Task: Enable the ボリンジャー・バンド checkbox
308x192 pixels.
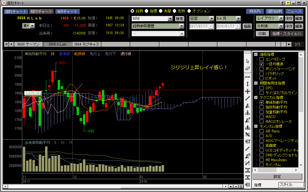Action: pyautogui.click(x=261, y=69)
